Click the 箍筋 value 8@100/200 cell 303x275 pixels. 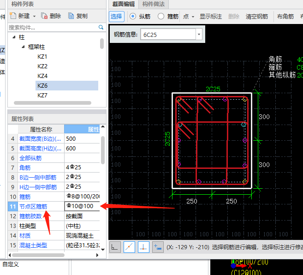click(x=82, y=197)
